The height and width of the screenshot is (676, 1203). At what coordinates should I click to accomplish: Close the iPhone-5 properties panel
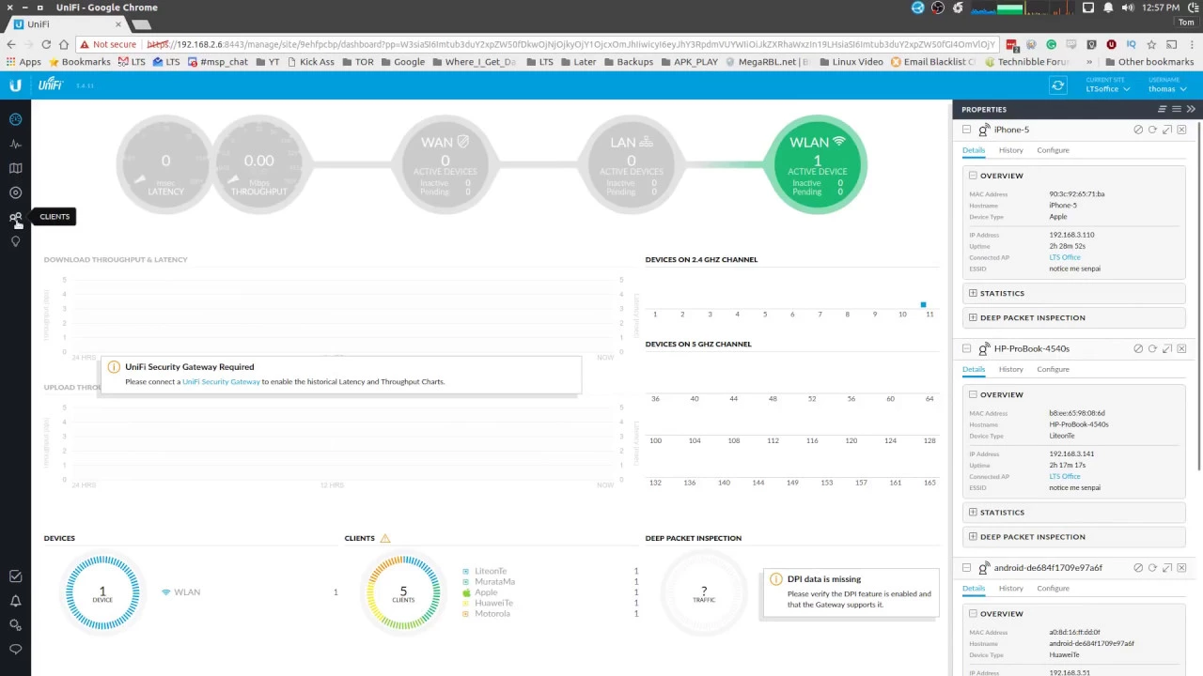pyautogui.click(x=1181, y=130)
